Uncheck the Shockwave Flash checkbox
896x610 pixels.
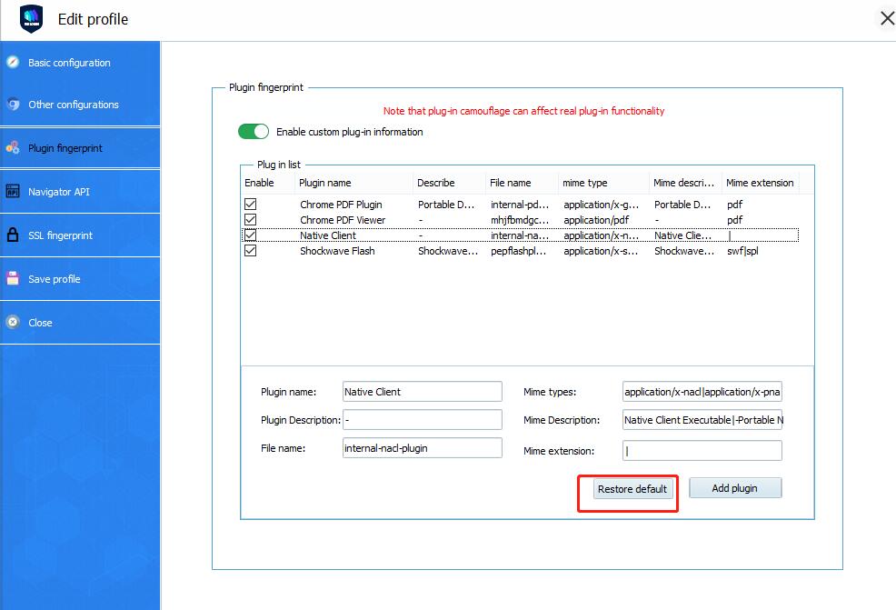[251, 251]
